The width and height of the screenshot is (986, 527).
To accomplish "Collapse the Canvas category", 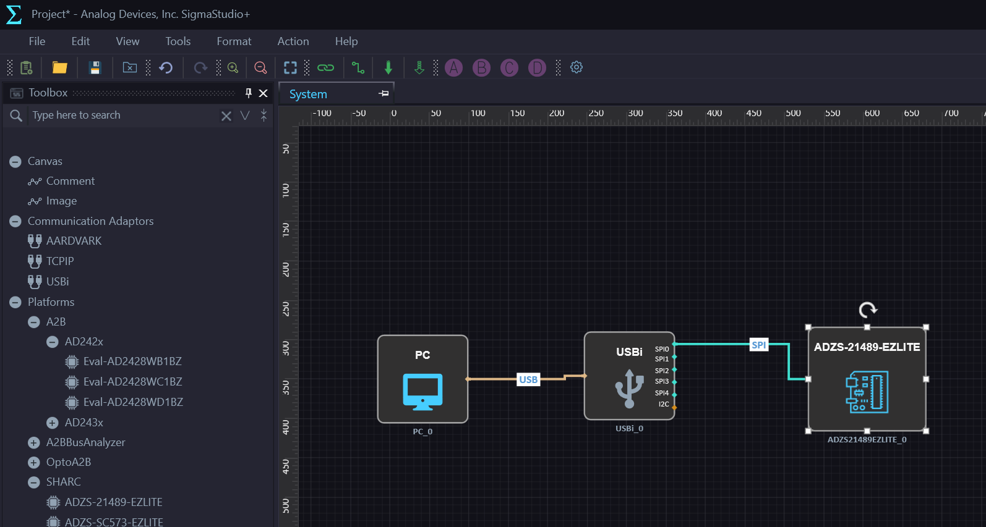I will 15,162.
